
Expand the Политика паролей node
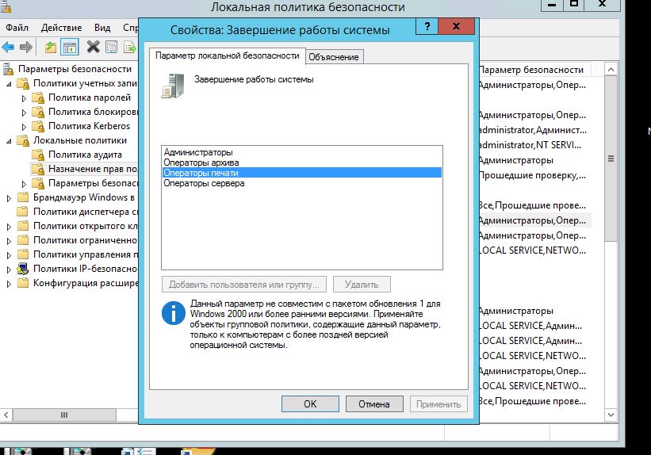coord(24,98)
